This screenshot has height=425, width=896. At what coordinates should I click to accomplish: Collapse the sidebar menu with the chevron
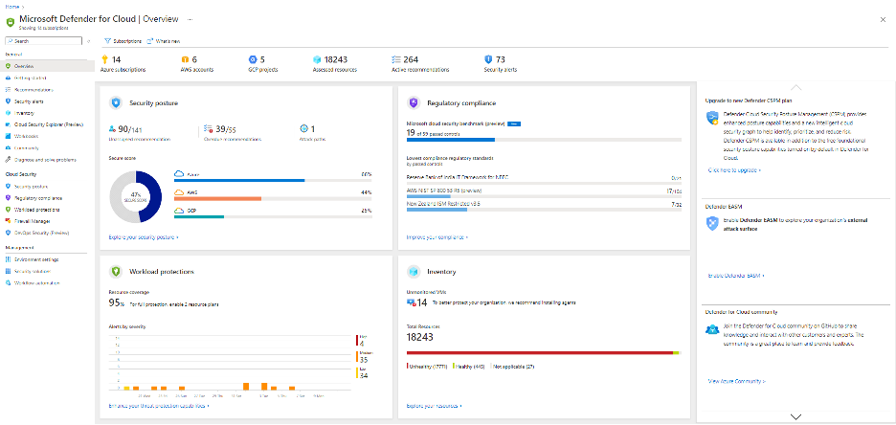(x=89, y=41)
